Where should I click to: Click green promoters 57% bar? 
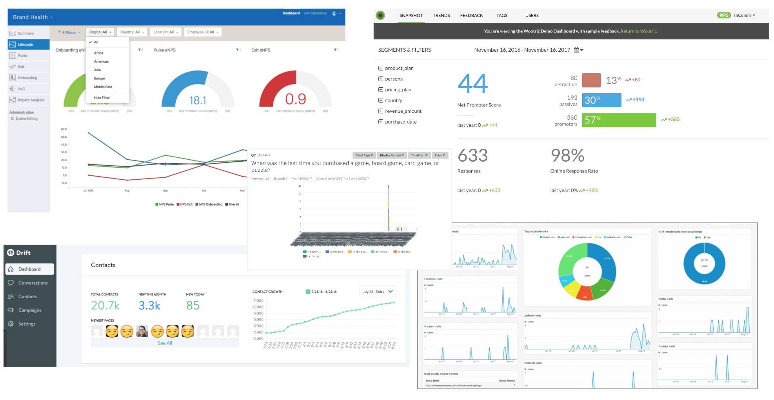click(x=619, y=120)
